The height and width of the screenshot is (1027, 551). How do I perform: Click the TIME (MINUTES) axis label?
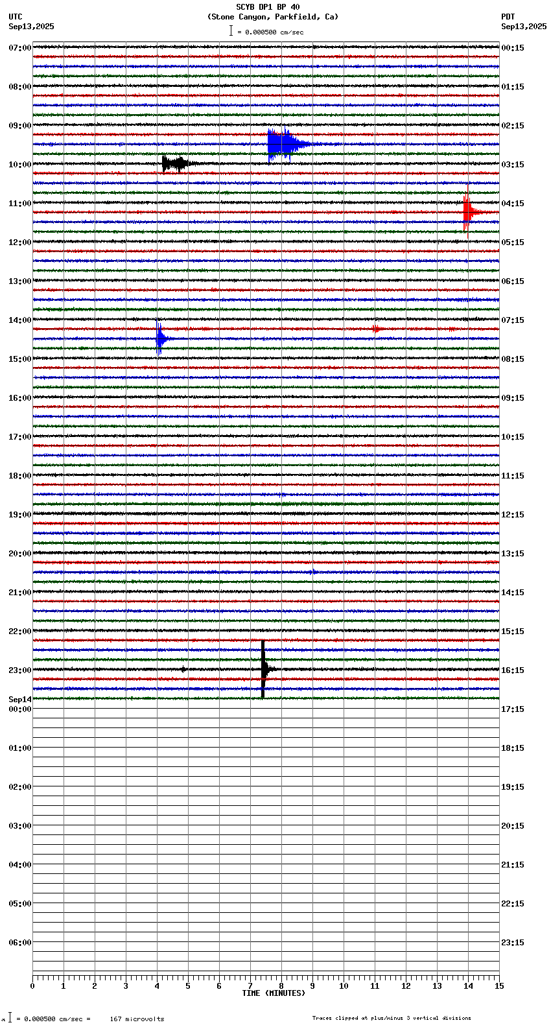click(274, 993)
